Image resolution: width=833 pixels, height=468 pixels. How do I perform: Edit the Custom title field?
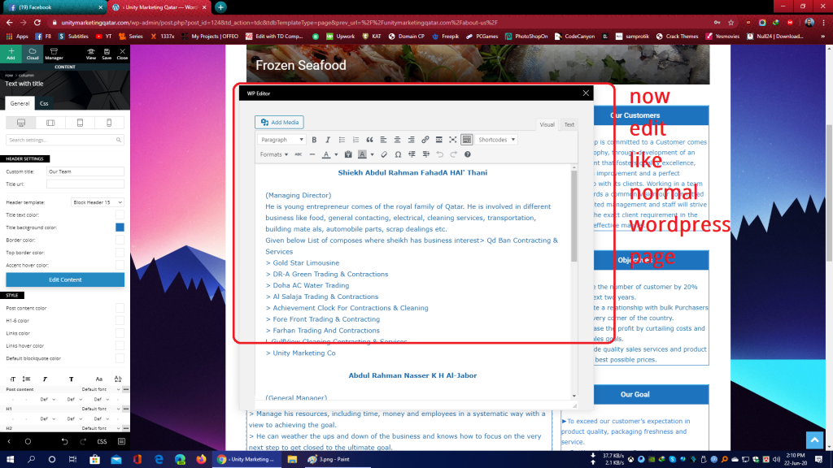(x=85, y=171)
